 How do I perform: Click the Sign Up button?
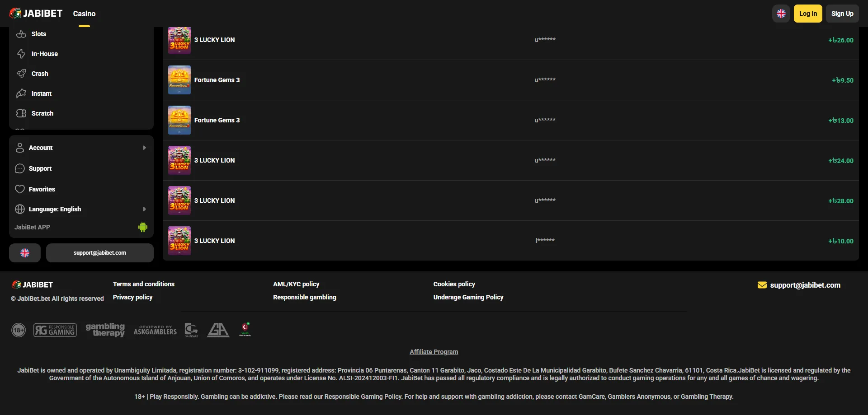pyautogui.click(x=843, y=14)
